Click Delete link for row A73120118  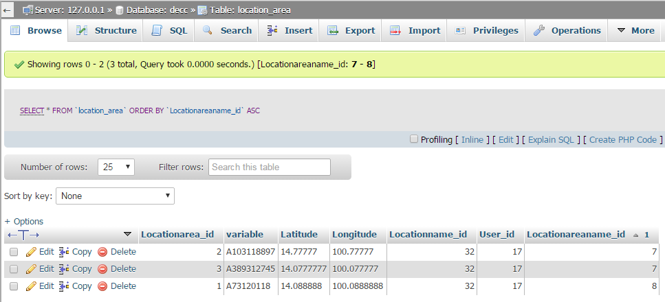[x=123, y=286]
